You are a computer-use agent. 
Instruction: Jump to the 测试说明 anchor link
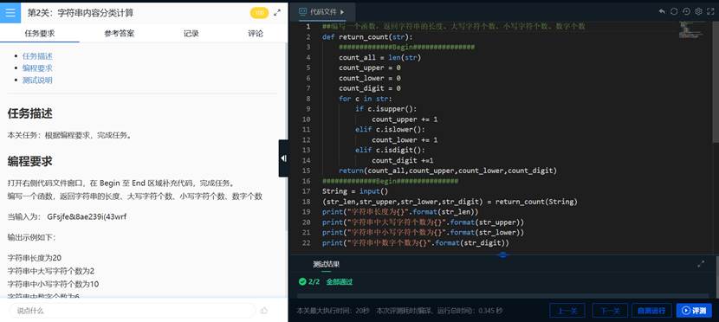pos(37,80)
